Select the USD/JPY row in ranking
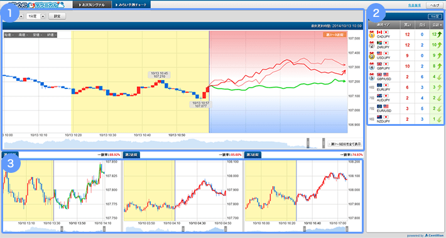The width and height of the screenshot is (446, 238). pos(406,56)
